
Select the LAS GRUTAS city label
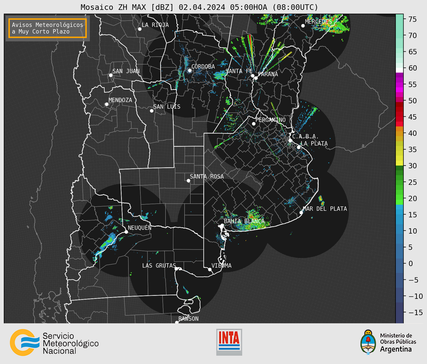(159, 266)
